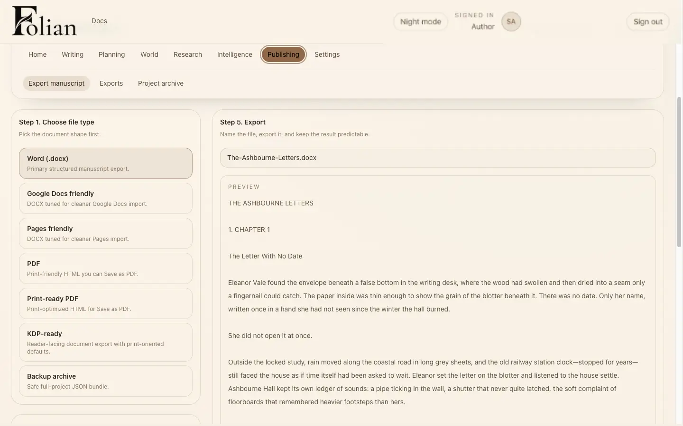Select the Backup archive option
683x426 pixels.
coord(106,381)
